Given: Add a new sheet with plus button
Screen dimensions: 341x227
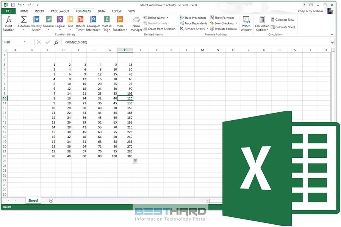Looking at the screenshot, I should pyautogui.click(x=51, y=201).
